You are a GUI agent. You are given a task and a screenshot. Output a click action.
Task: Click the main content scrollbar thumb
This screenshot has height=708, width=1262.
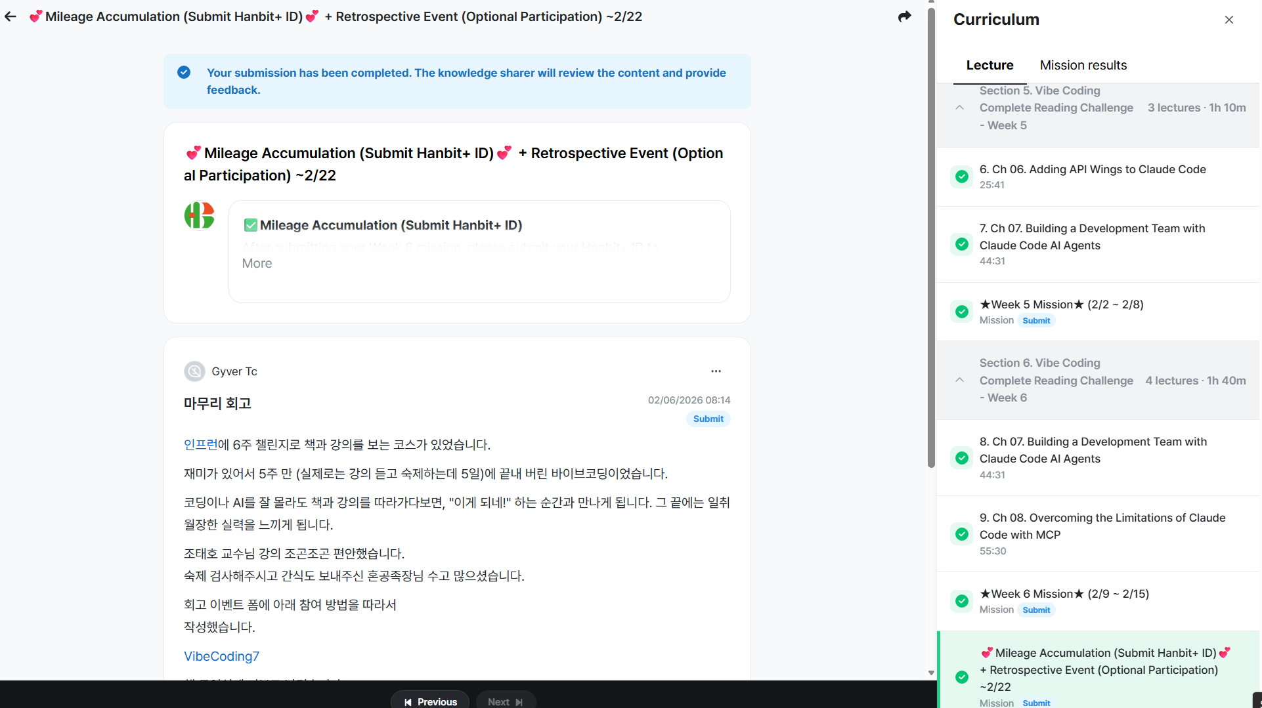click(931, 238)
